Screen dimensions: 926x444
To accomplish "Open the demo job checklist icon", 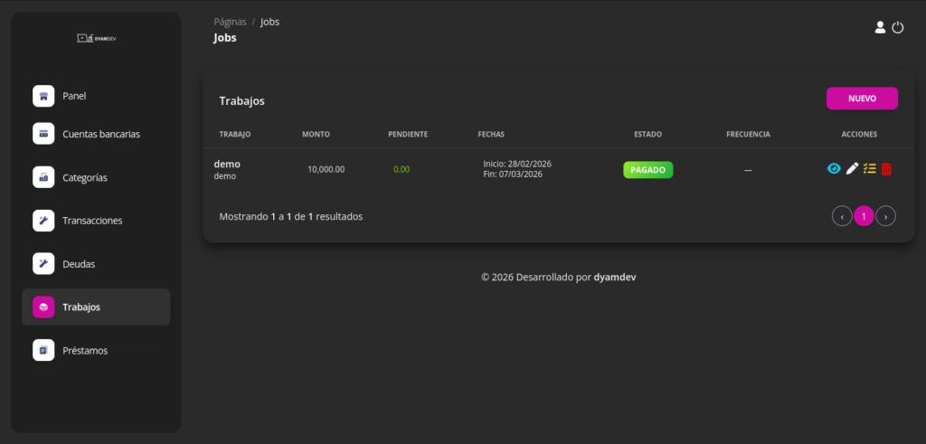I will (x=869, y=169).
